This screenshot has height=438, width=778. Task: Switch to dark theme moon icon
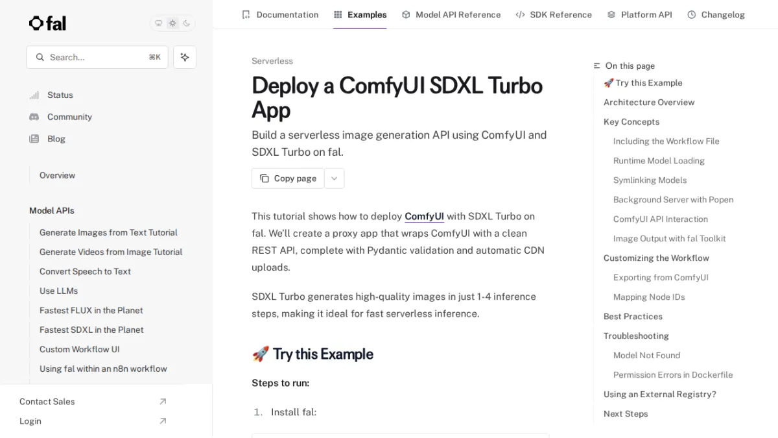click(187, 23)
